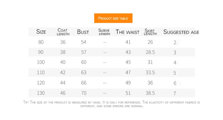Click the Size column header
The image size is (223, 120).
pyautogui.click(x=41, y=32)
